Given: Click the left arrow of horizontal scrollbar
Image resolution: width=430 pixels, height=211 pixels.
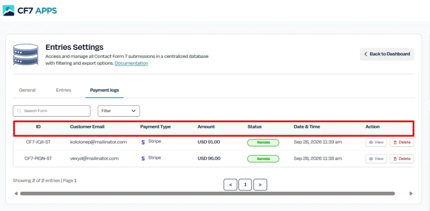Looking at the screenshot, I should pos(16,193).
